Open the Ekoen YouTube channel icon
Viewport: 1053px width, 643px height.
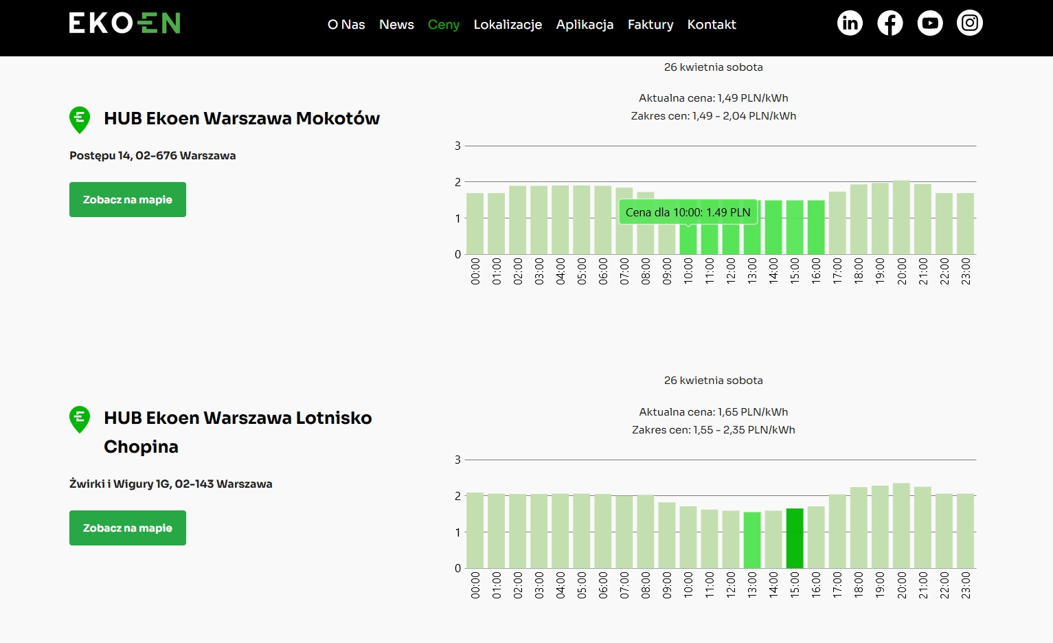[930, 23]
